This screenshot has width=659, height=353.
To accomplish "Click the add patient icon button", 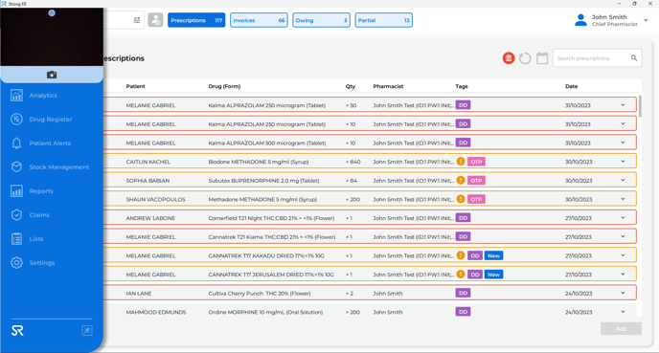I will pos(155,20).
